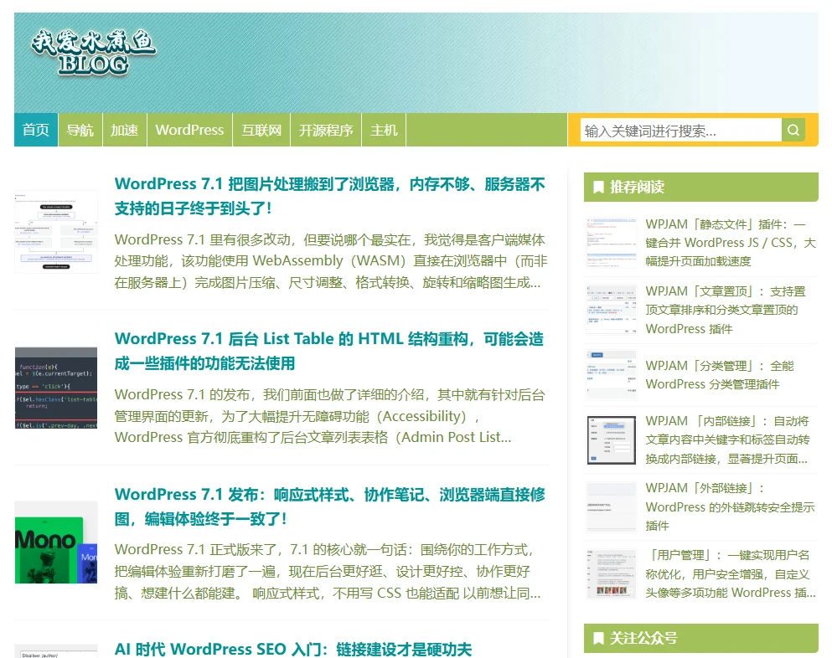
Task: Click thumbnail beside WPJAM「文章置顶」item
Action: pos(612,310)
